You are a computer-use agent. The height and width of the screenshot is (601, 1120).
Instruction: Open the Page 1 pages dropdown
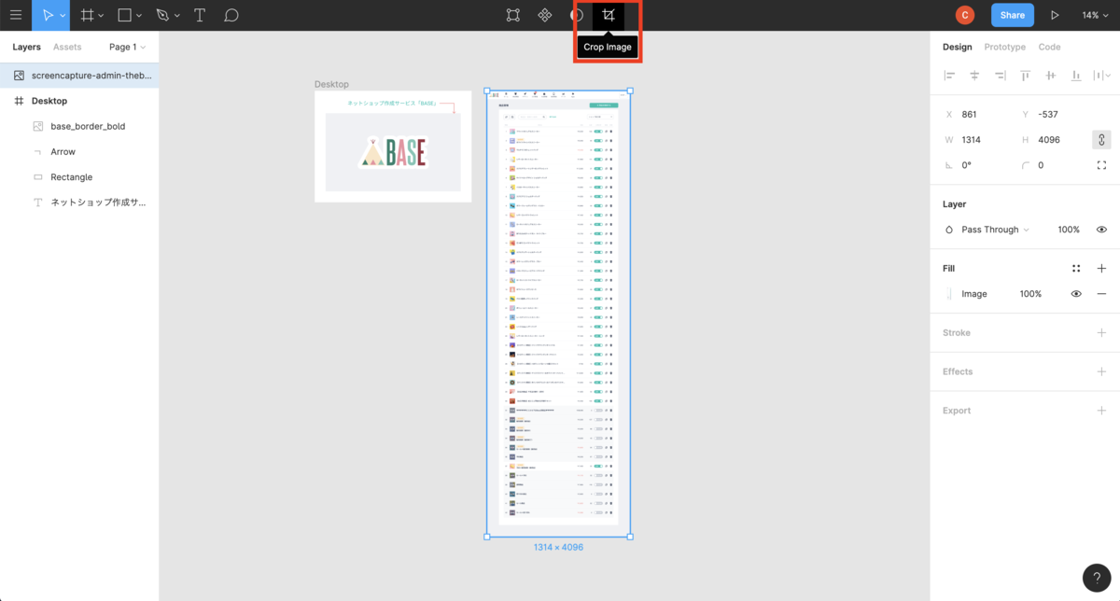pos(127,47)
